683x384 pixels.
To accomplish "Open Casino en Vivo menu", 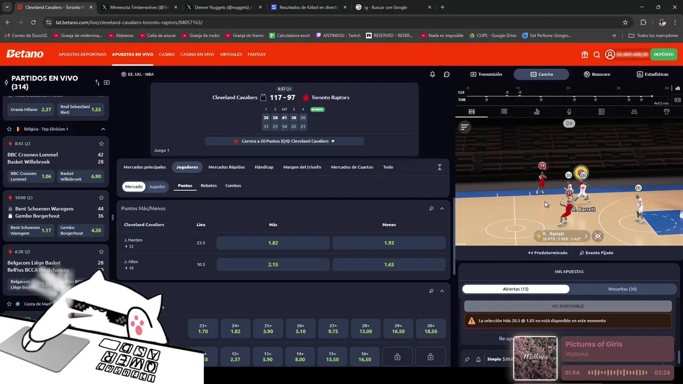I will point(197,54).
